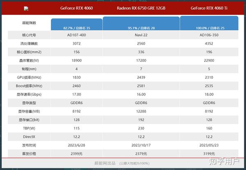Click the 160 TBP value
This screenshot has height=170, width=246.
point(209,128)
